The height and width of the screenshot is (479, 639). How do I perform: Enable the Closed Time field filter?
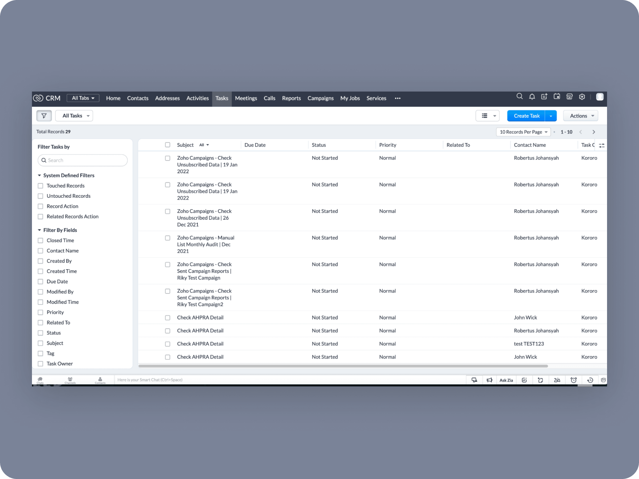pyautogui.click(x=40, y=241)
